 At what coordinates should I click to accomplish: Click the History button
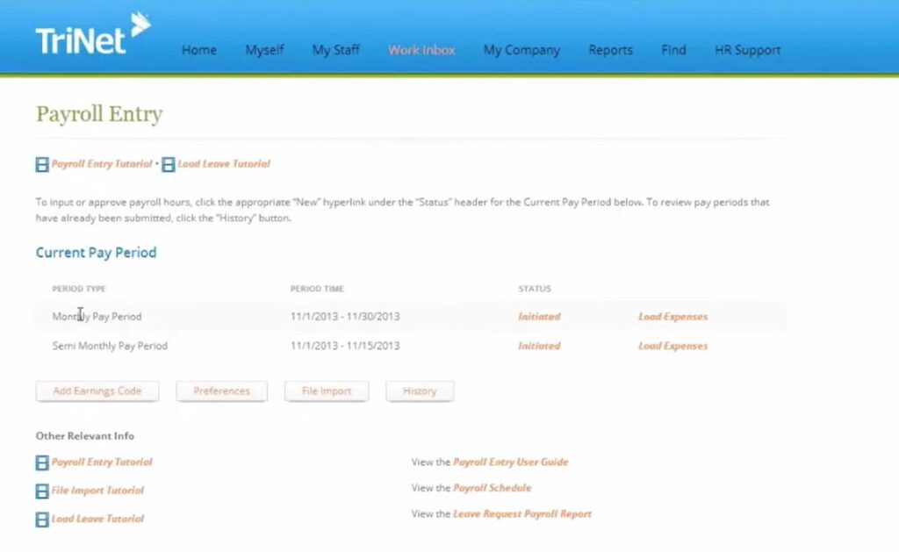click(x=420, y=391)
